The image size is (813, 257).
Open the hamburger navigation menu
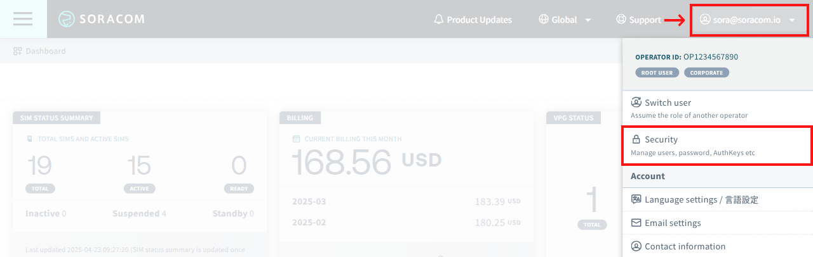pos(23,19)
